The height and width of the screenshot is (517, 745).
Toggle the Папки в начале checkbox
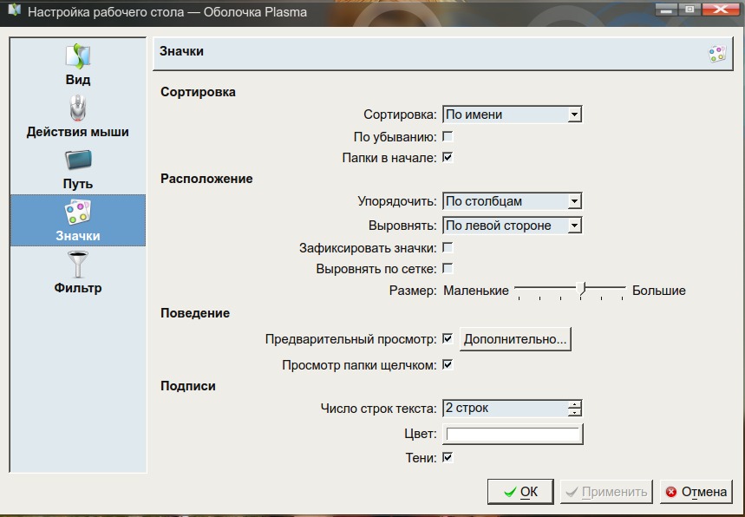coord(448,157)
